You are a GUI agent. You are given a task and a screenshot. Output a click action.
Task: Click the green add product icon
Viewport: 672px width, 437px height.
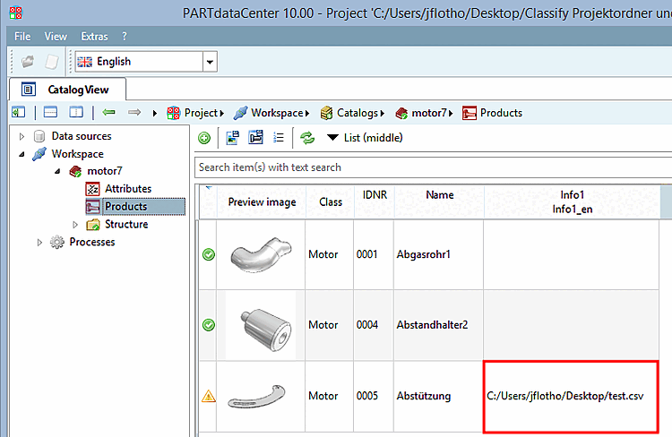point(204,138)
